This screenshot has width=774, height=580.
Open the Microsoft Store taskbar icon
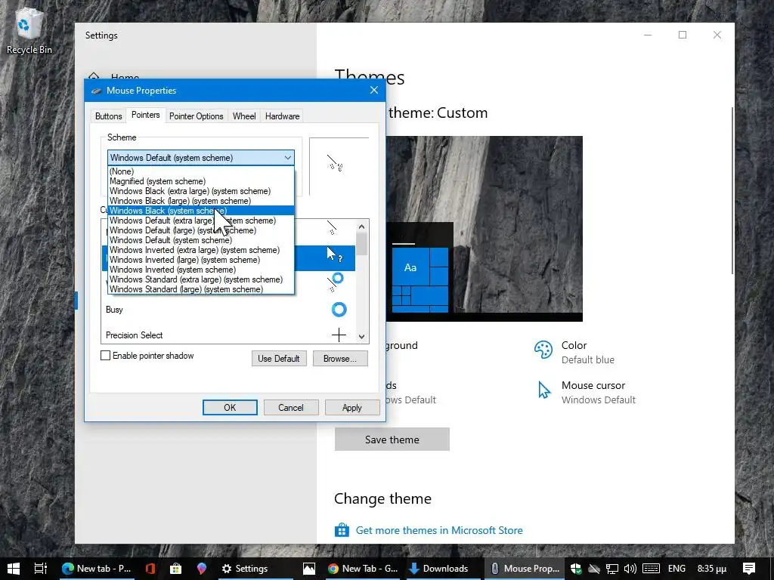coord(175,568)
